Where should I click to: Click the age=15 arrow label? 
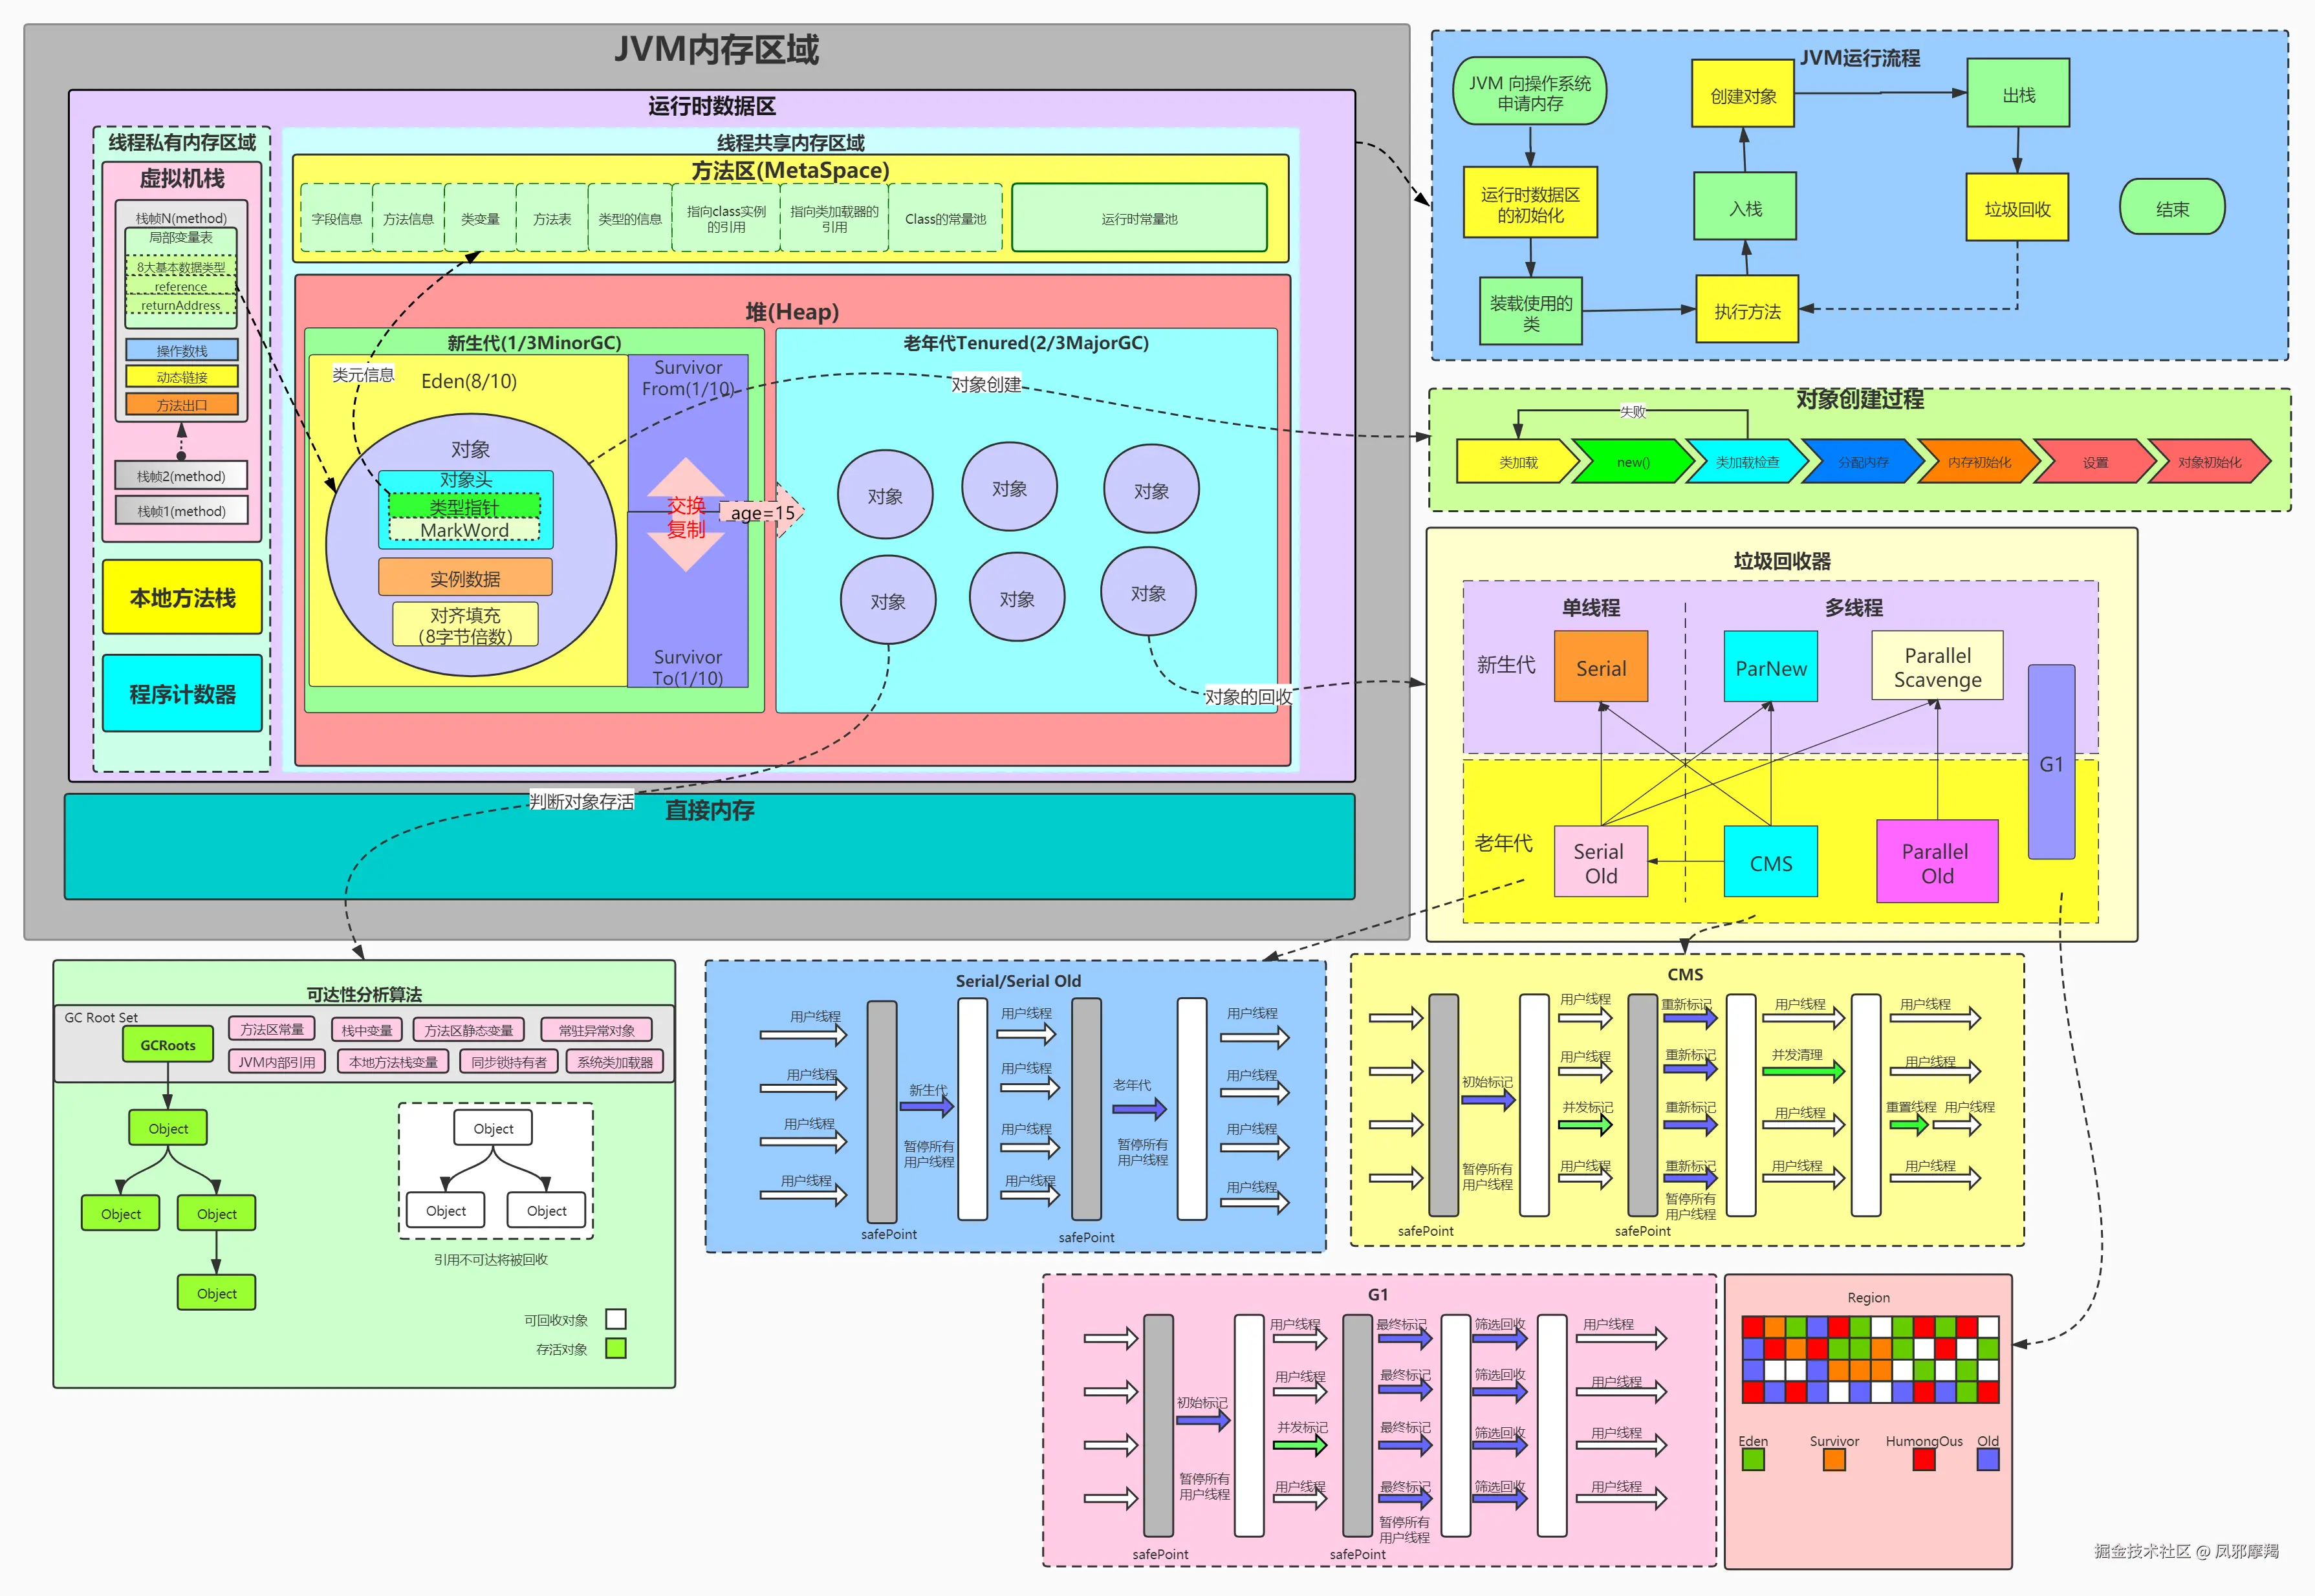(x=763, y=512)
